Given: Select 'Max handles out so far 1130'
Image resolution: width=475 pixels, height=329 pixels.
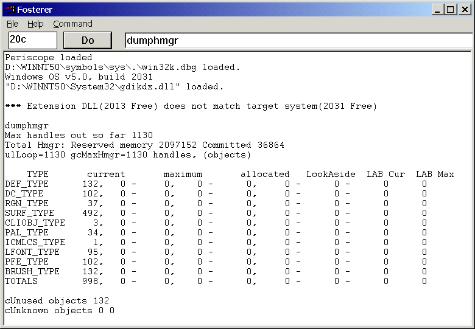Looking at the screenshot, I should click(79, 135).
